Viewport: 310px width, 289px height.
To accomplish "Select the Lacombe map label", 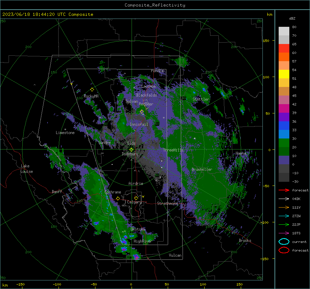I will pos(148,86).
